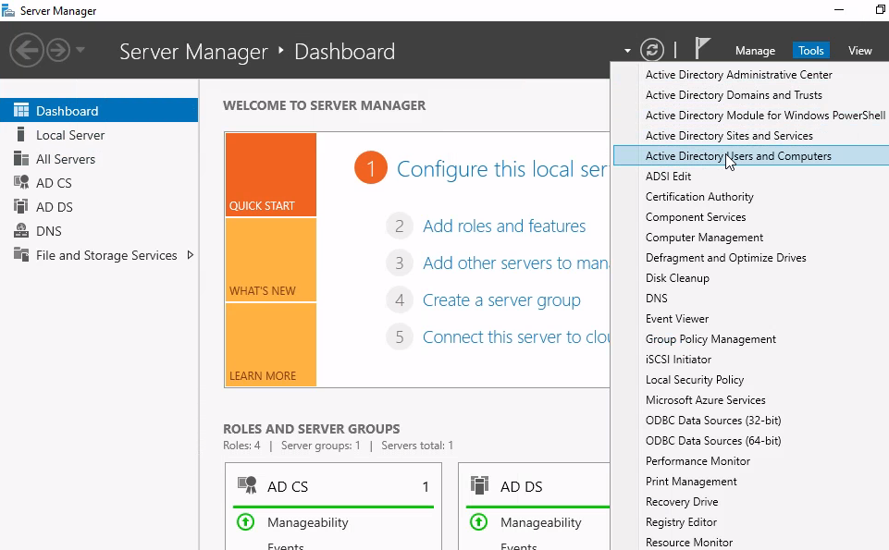The image size is (889, 550).
Task: Select Dashboard icon in left navigation
Action: coord(21,110)
